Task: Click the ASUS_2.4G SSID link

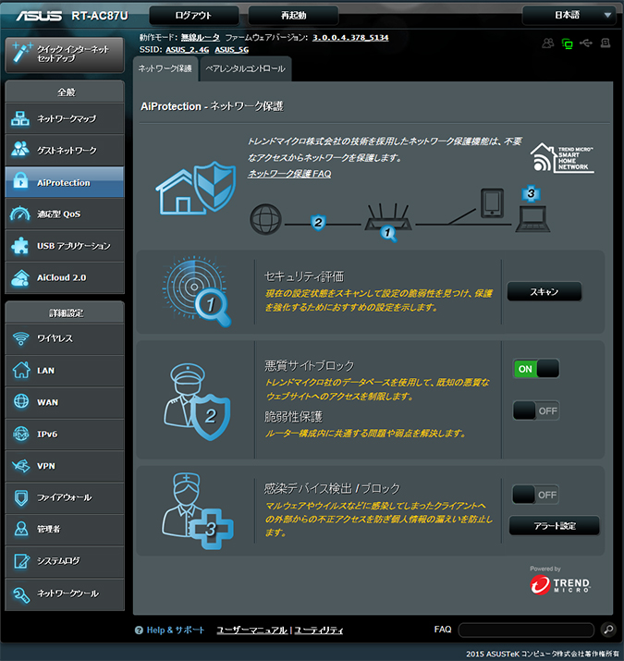Action: click(187, 50)
